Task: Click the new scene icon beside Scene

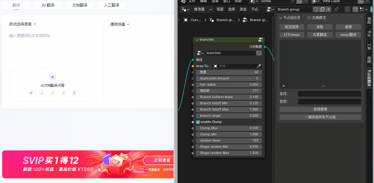Action: pyautogui.click(x=300, y=1)
